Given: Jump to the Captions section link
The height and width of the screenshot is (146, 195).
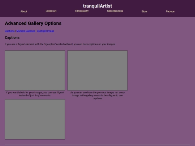Looking at the screenshot, I should (10, 31).
